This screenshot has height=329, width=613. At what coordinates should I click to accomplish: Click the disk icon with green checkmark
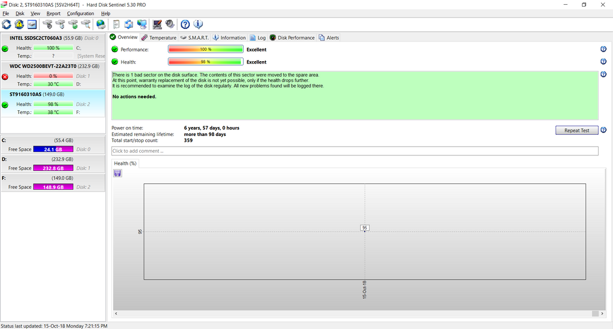73,24
